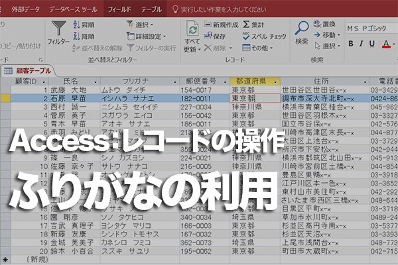This screenshot has height=265, width=398.
Task: Click the 町田市大蔵町x-x address cell
Action: tap(325, 251)
